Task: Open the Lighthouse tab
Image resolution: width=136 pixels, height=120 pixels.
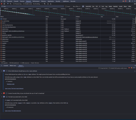Action: [66, 1]
